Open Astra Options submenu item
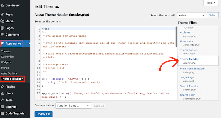 click(9, 73)
